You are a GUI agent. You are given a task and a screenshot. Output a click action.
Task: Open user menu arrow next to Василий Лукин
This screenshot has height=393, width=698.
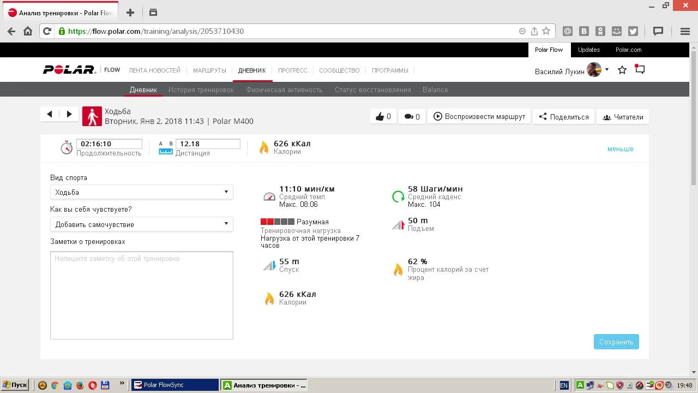[x=607, y=70]
